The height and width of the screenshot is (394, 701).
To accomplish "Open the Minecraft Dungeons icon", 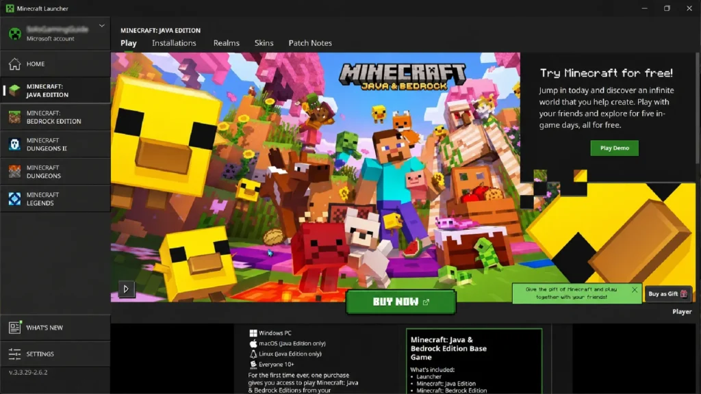I will pos(14,172).
